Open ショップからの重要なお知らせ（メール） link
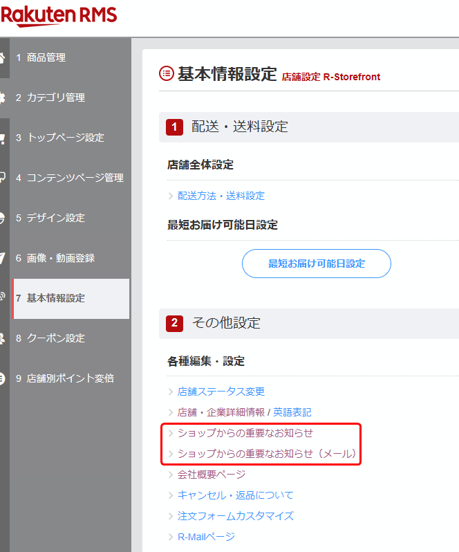 (267, 454)
